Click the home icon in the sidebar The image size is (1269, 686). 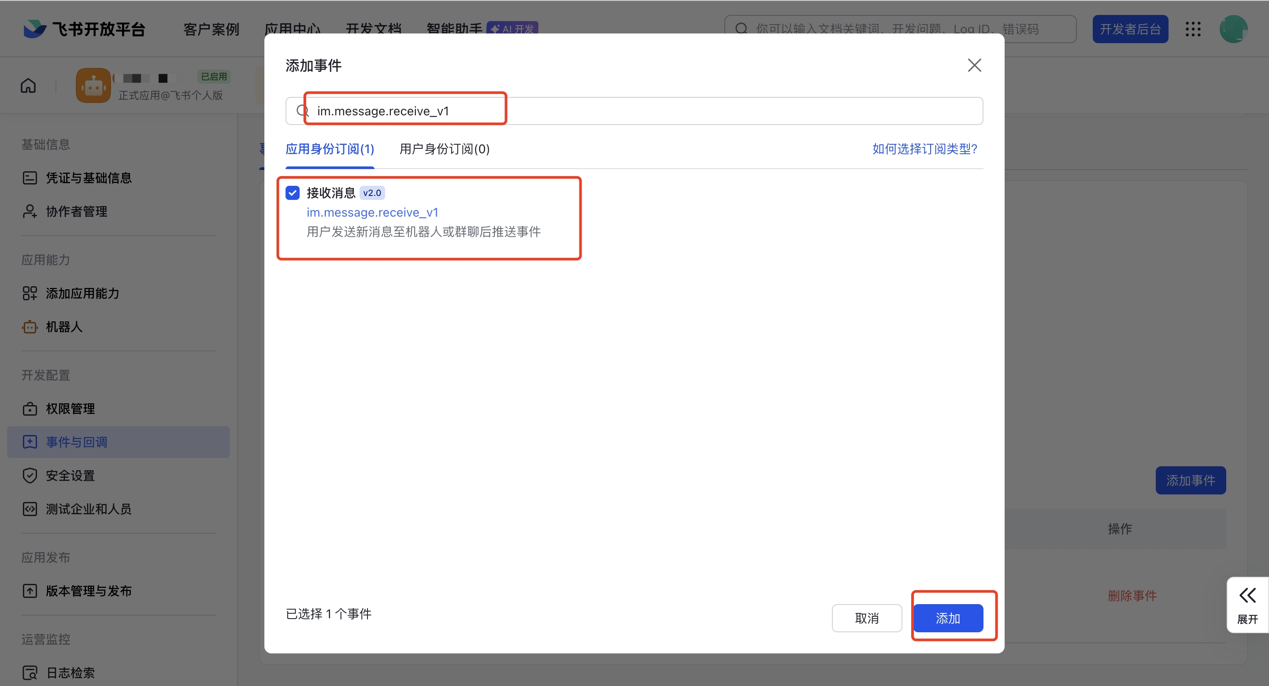click(28, 85)
